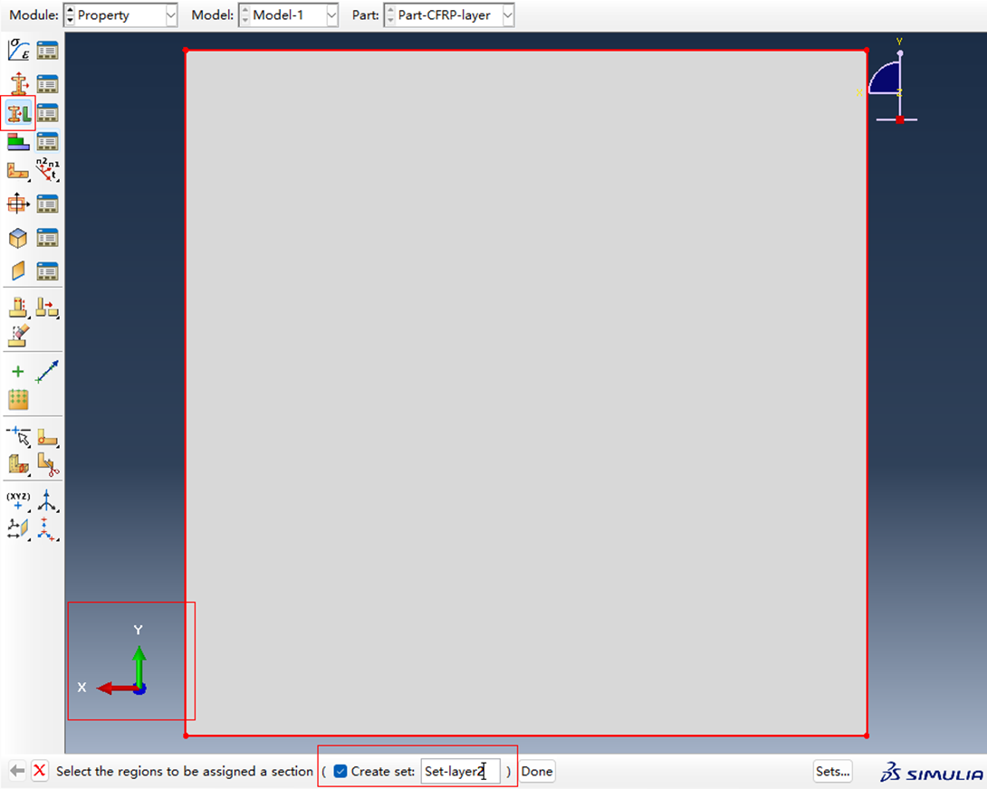Click the Assign Normal n2 n1 icon
Image resolution: width=987 pixels, height=789 pixels.
click(x=47, y=170)
